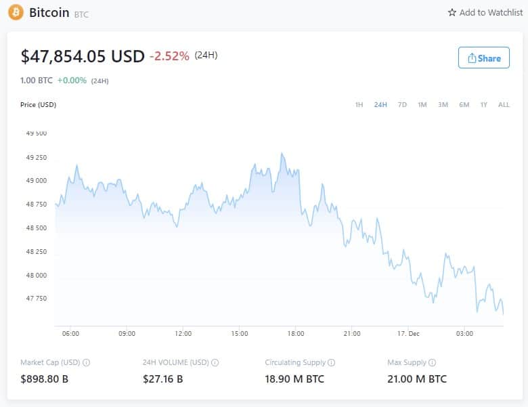Viewport: 528px width, 407px height.
Task: Click the star icon beside Add to Watchlist
Action: pos(452,12)
